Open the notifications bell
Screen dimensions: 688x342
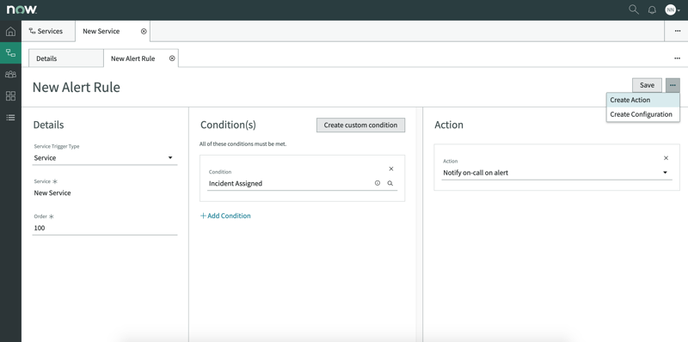[x=652, y=9]
